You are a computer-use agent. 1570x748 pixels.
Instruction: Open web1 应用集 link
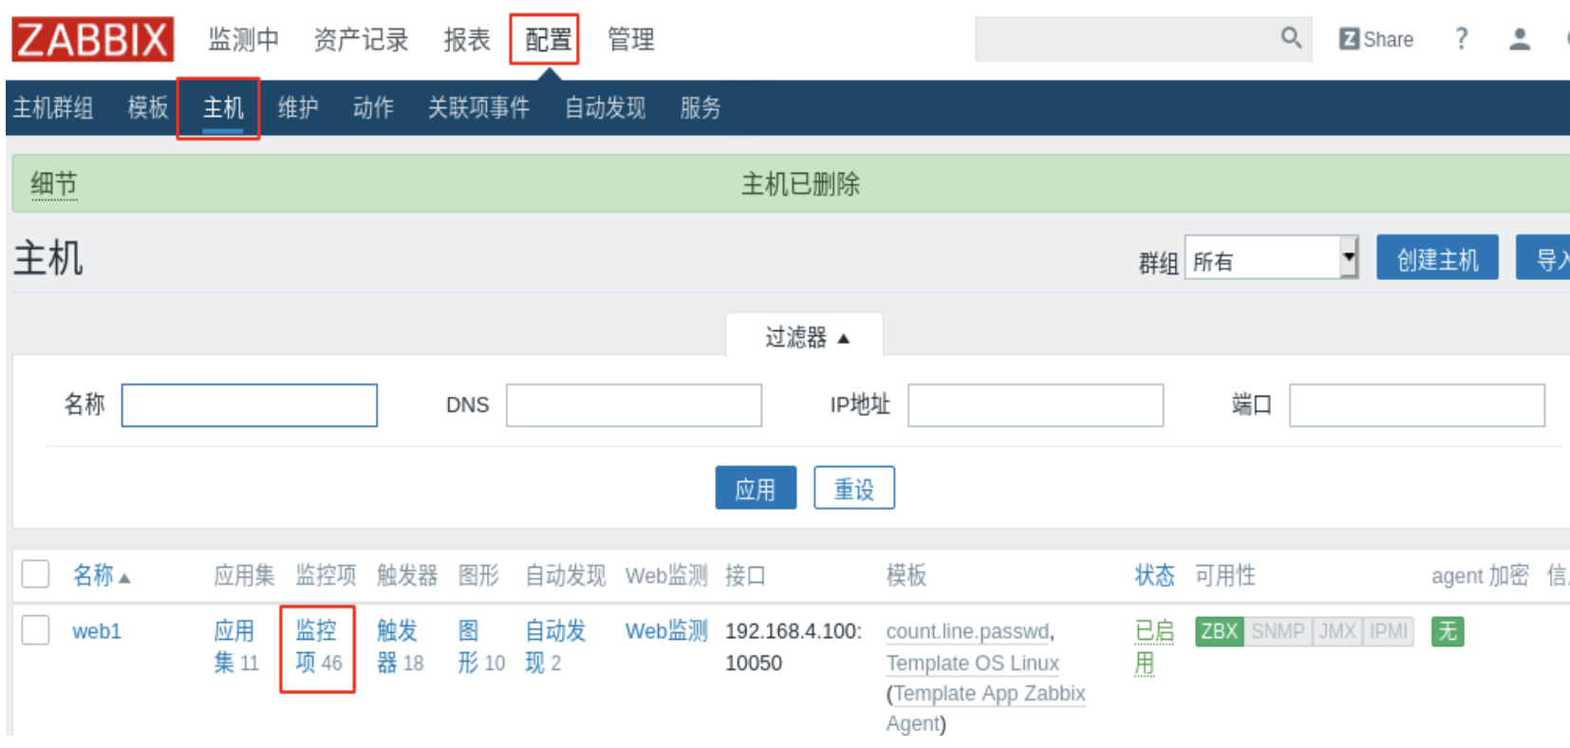(234, 646)
